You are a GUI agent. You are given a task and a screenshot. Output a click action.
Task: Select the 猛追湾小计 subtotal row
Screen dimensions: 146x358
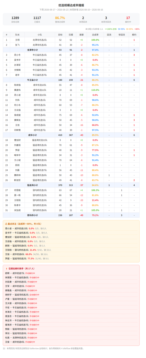71,185
